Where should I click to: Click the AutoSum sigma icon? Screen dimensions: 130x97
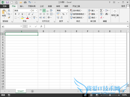(101, 10)
